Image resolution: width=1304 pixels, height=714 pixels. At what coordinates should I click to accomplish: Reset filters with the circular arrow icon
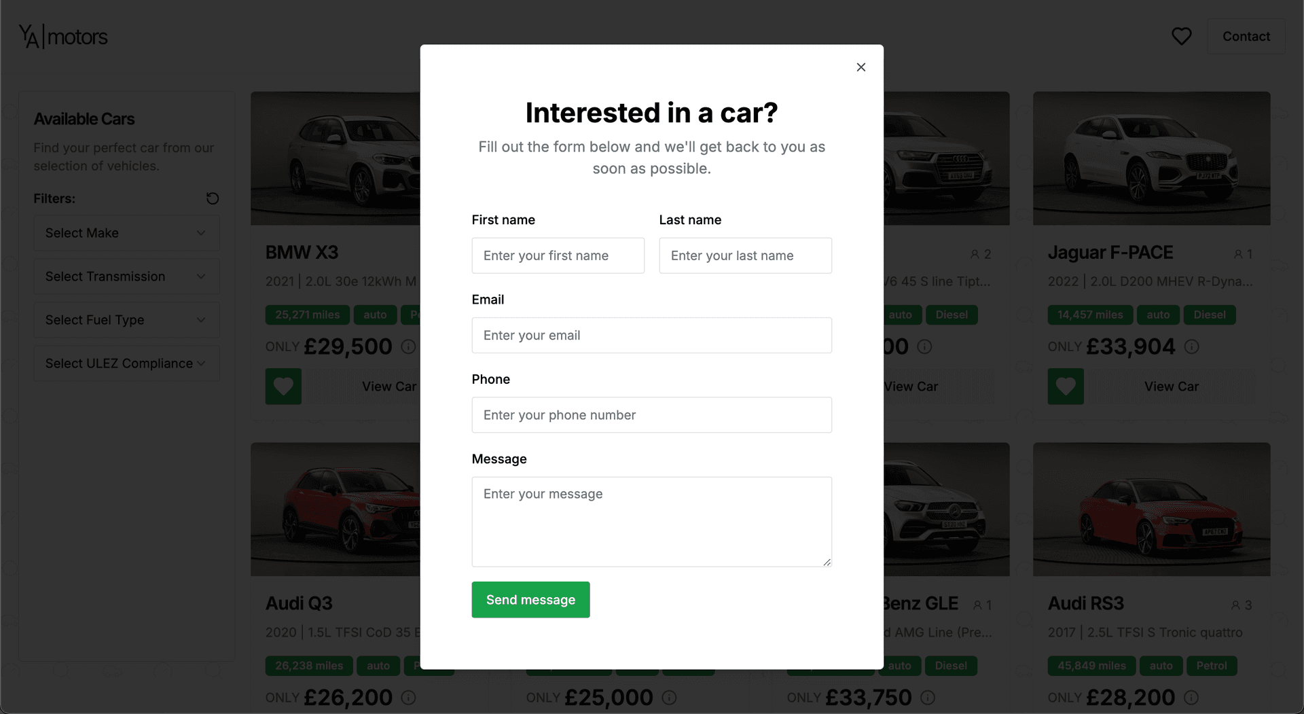(213, 198)
